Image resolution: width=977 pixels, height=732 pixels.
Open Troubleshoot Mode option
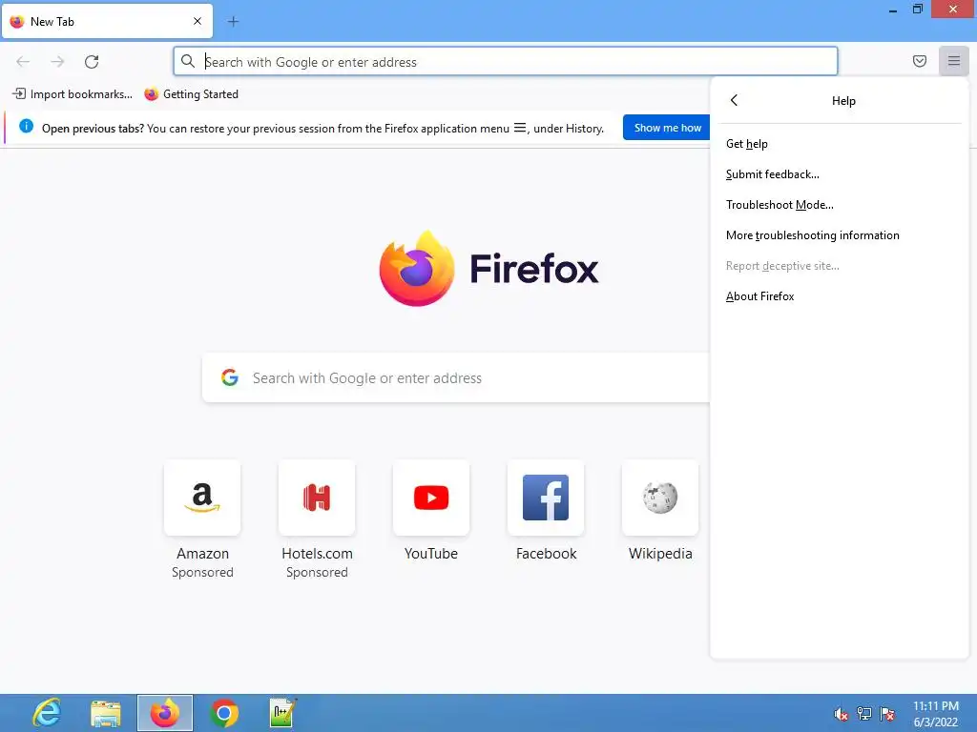(x=840, y=205)
